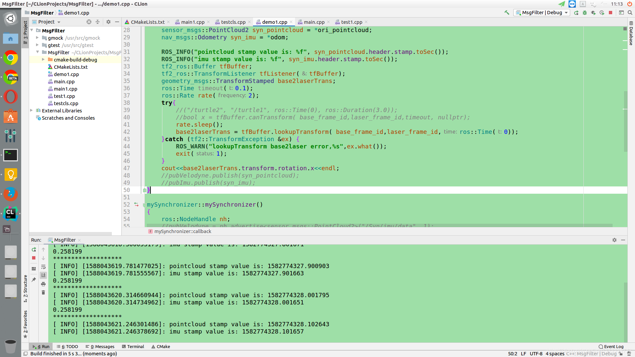Viewport: 635px width, 357px height.
Task: Collapse the MsgFilter project tree node
Action: point(32,30)
